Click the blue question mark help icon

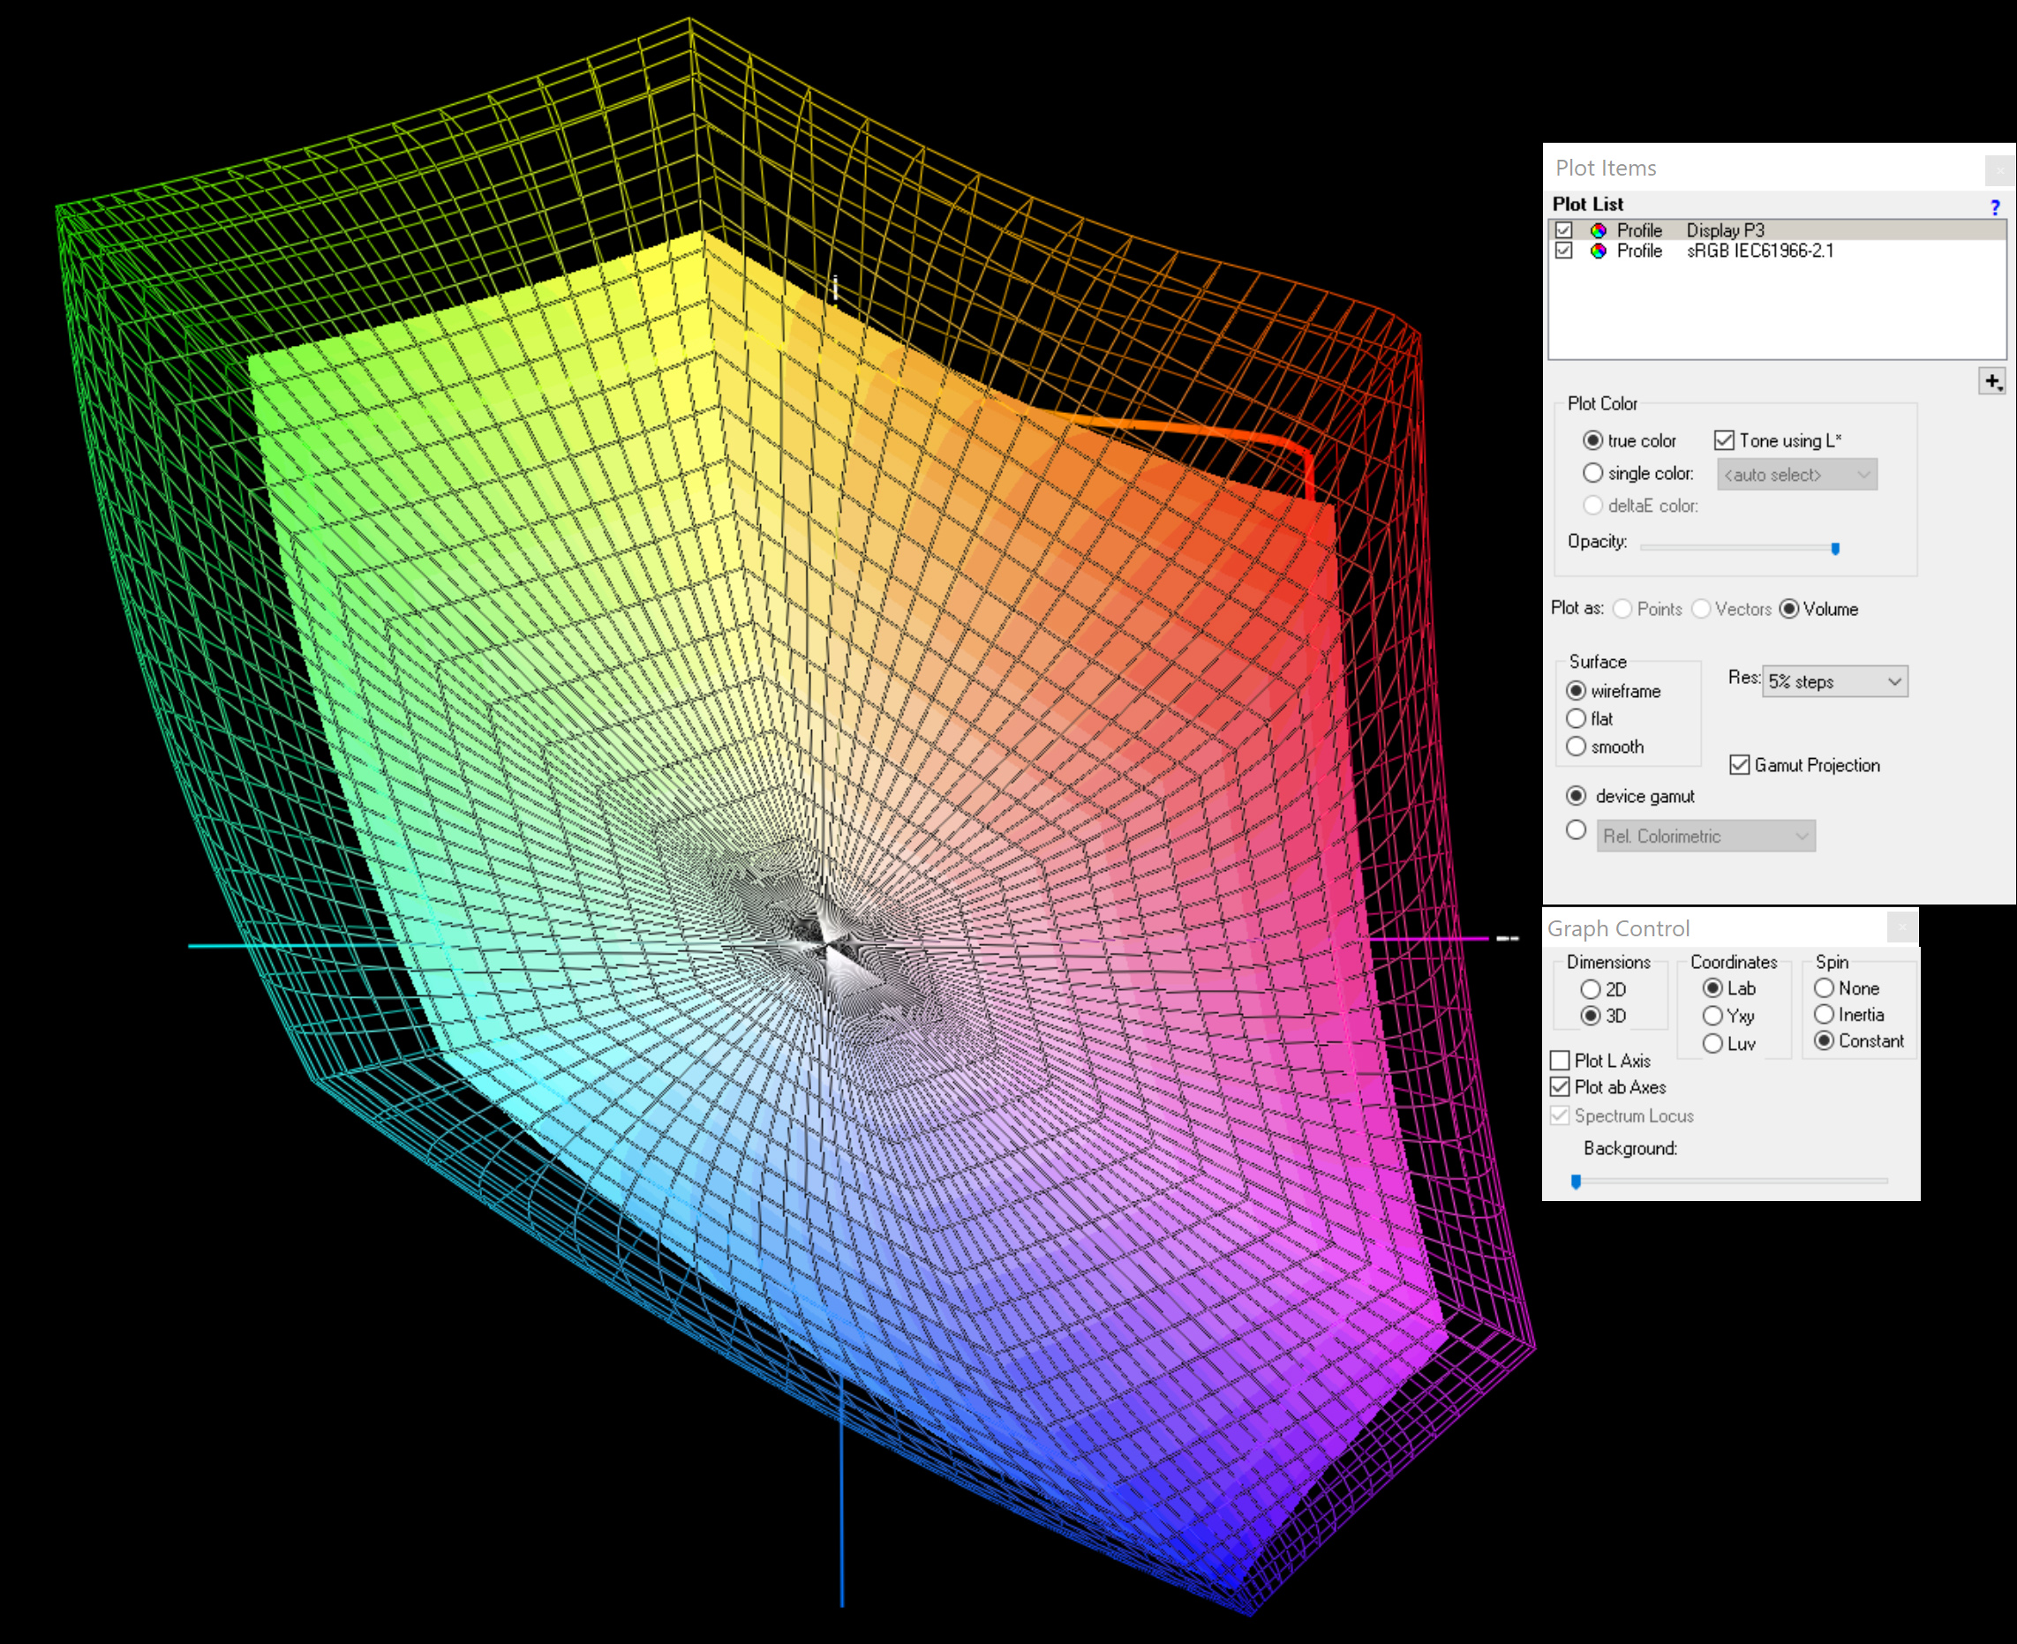(x=1994, y=206)
